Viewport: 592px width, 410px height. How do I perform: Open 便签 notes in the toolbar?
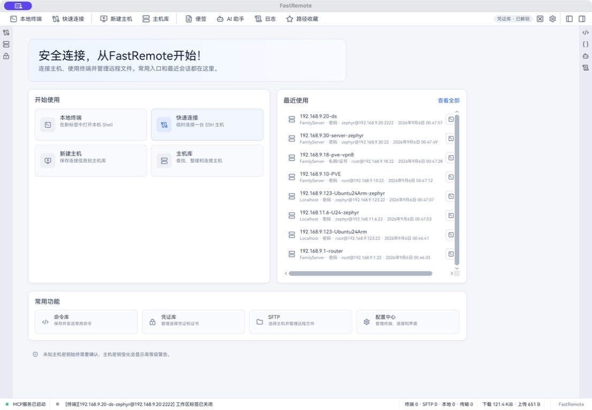[196, 19]
